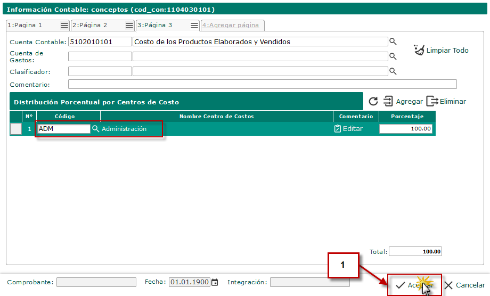Viewport: 490px width, 296px height.
Task: Click search magnifier for Clasificador field
Action: point(393,71)
